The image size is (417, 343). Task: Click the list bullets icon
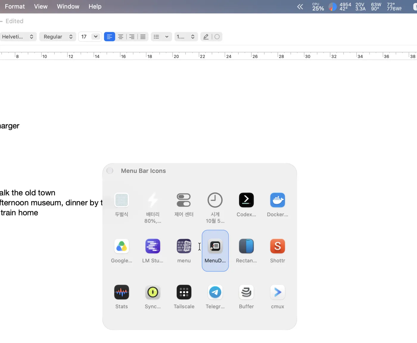click(x=156, y=37)
